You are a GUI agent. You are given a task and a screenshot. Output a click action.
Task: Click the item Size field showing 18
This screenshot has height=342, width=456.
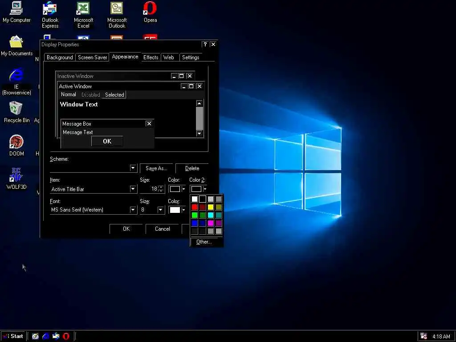(149, 189)
